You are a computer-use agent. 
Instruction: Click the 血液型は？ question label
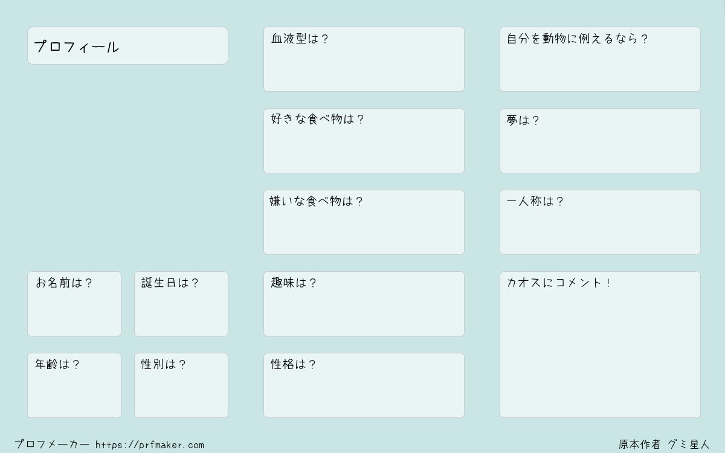point(300,39)
